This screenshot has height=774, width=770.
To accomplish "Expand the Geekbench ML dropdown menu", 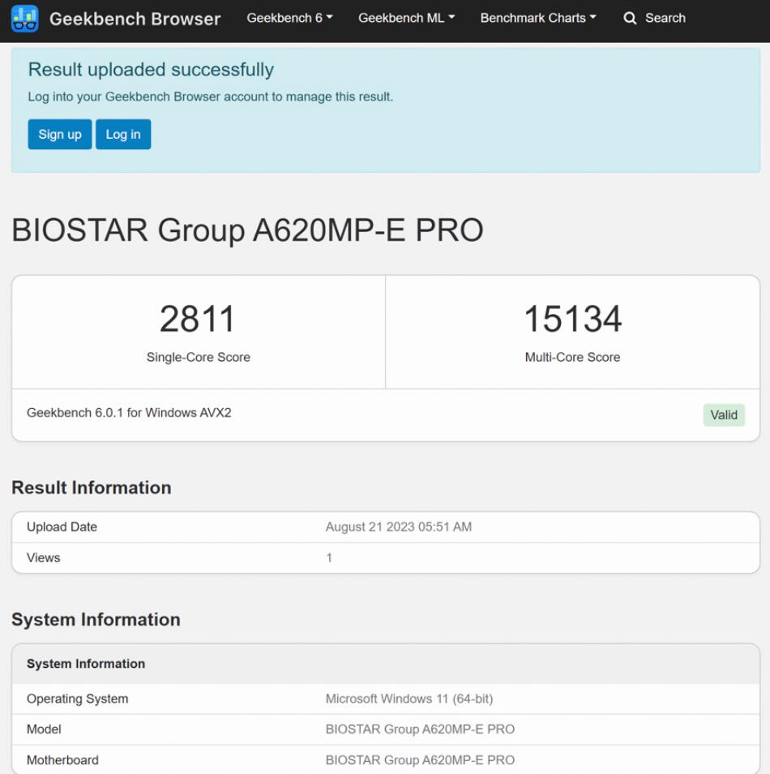I will 406,18.
